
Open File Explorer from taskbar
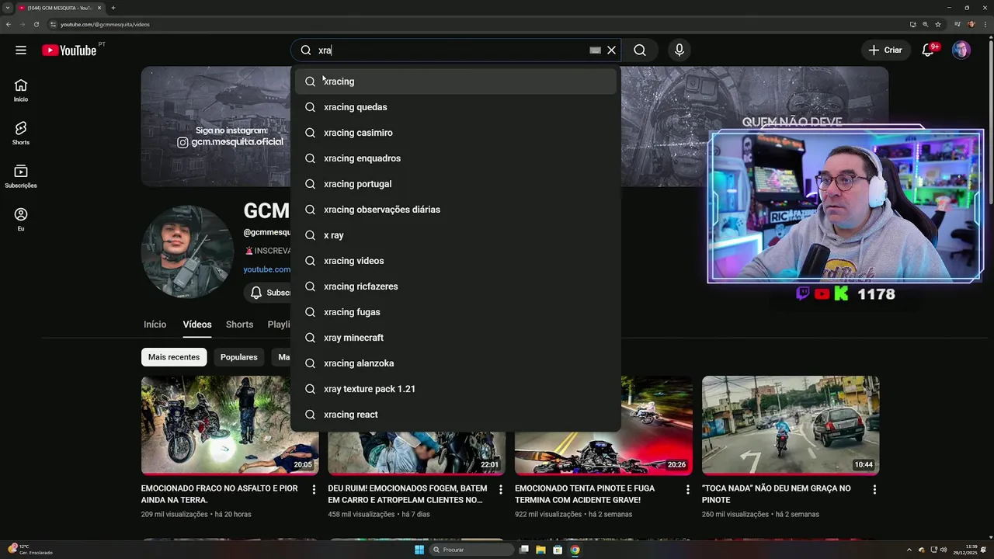click(x=540, y=550)
